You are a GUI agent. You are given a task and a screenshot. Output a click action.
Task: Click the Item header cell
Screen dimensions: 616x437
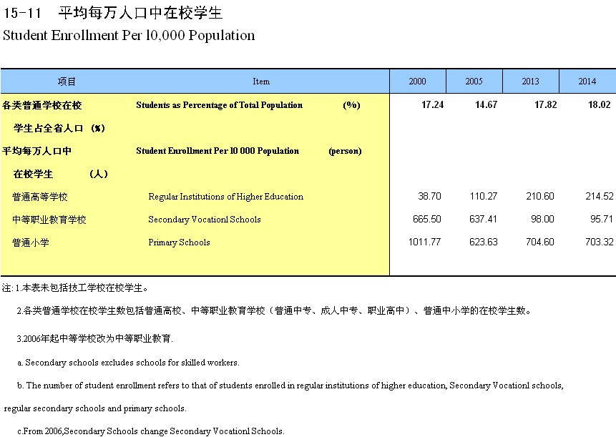261,82
